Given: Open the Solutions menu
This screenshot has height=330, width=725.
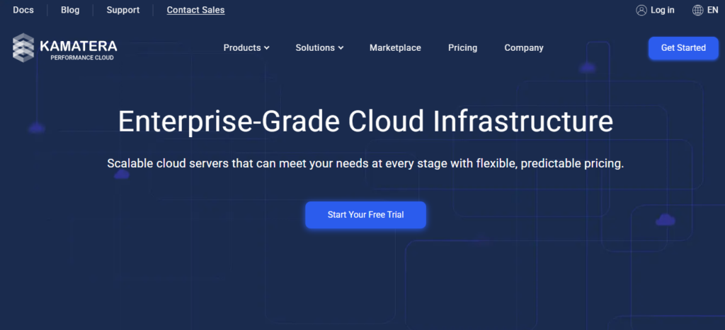Looking at the screenshot, I should tap(315, 48).
